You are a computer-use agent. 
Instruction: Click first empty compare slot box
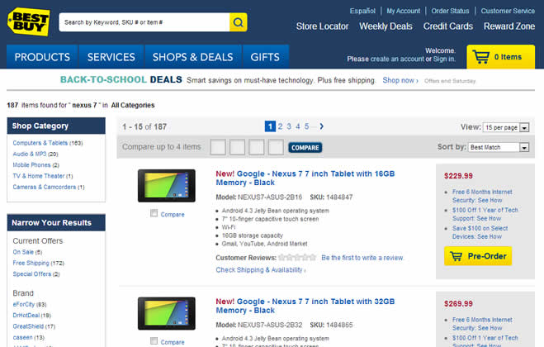click(218, 147)
